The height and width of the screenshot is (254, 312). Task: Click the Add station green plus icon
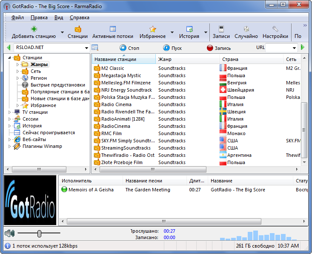coord(34,29)
